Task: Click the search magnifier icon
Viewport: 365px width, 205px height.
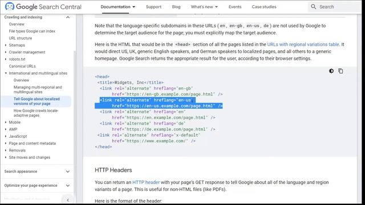Action: tap(313, 7)
